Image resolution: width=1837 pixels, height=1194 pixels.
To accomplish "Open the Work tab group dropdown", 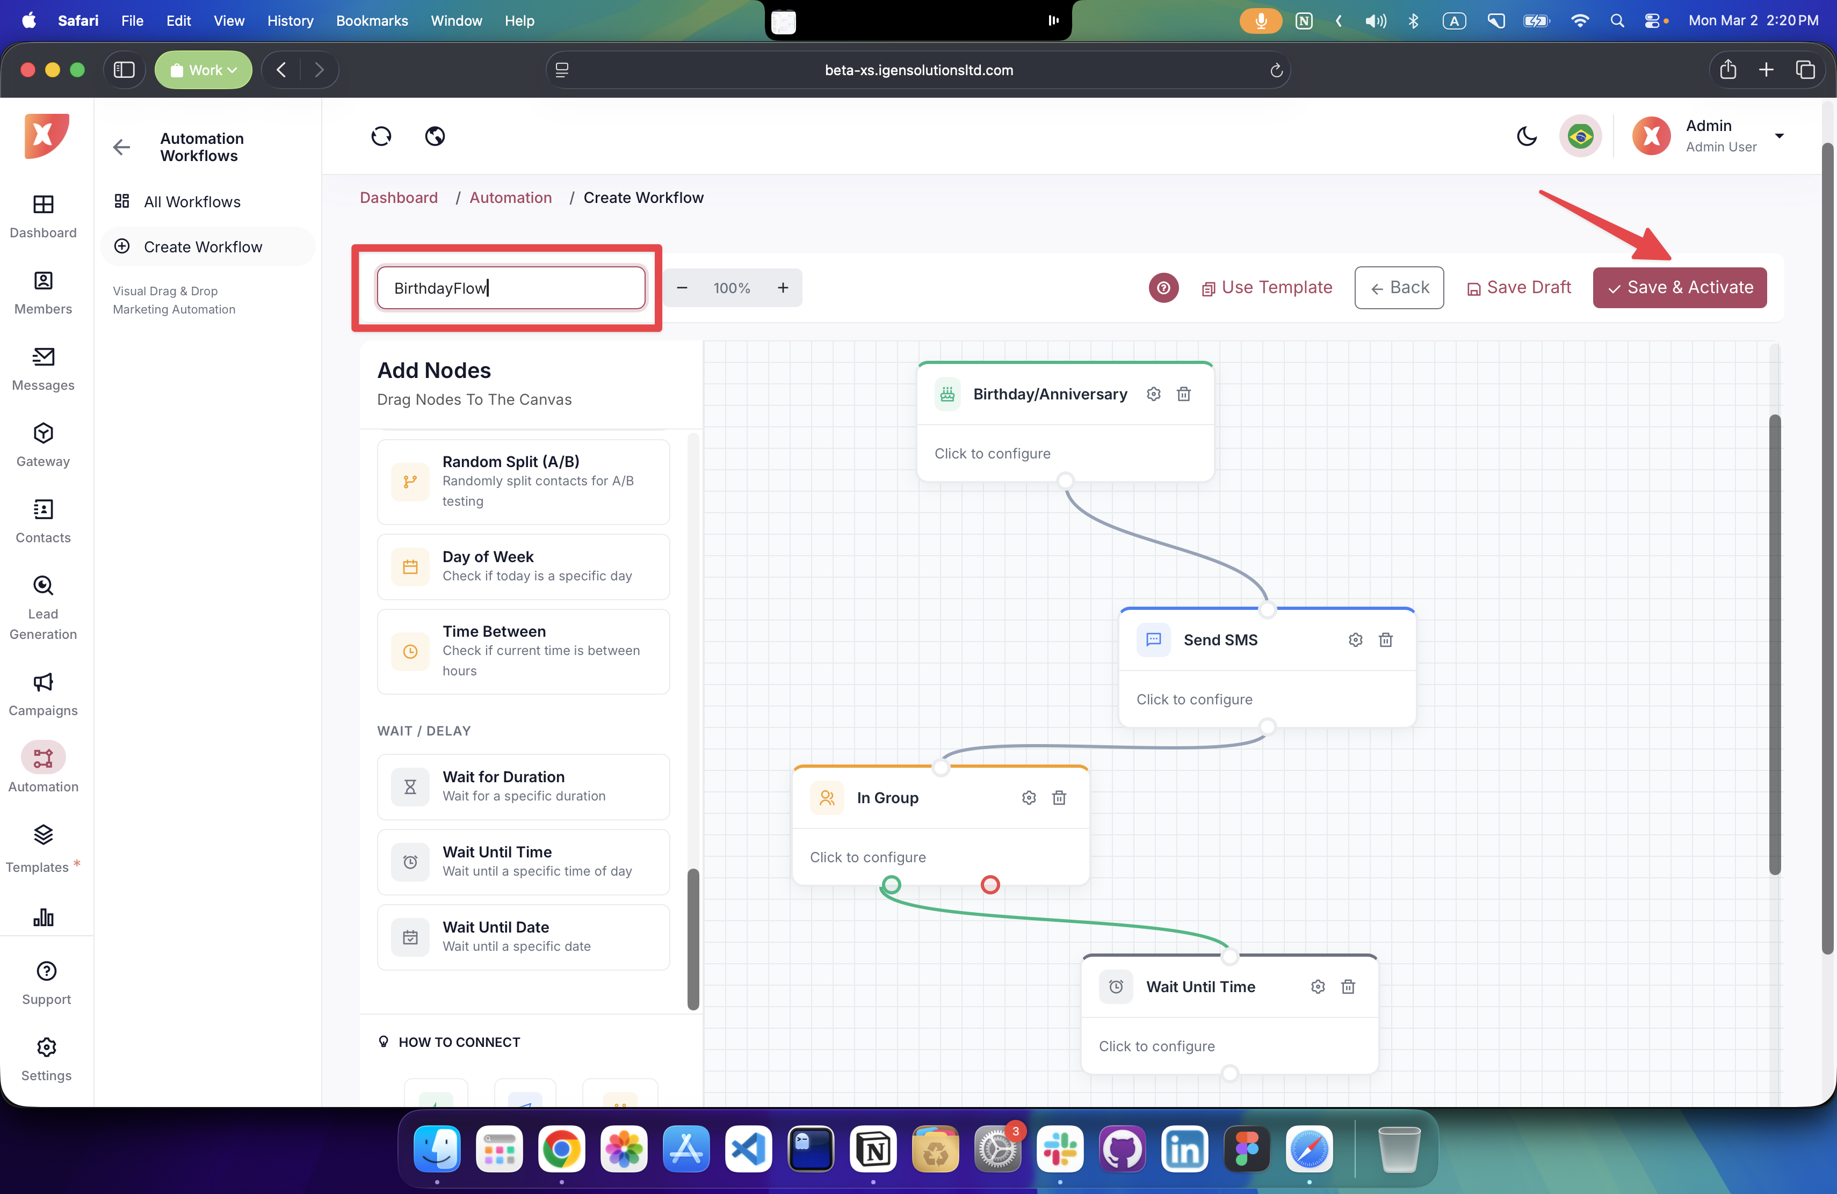I will pyautogui.click(x=203, y=70).
